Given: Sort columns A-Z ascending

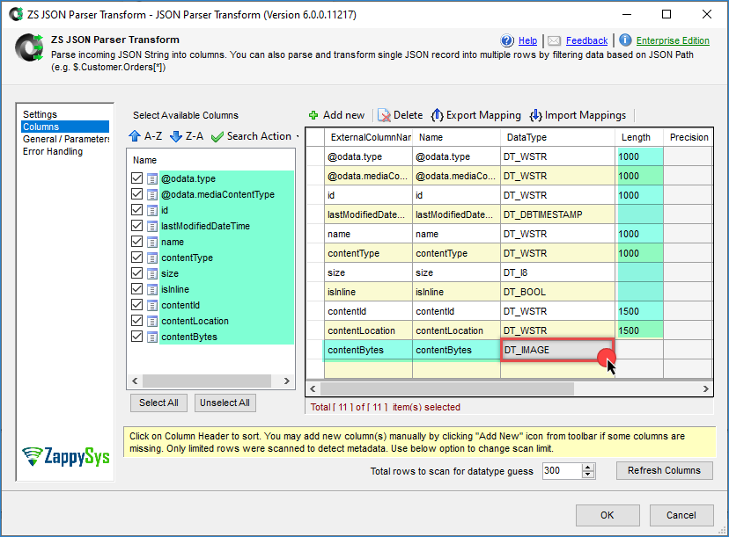Looking at the screenshot, I should coord(145,136).
